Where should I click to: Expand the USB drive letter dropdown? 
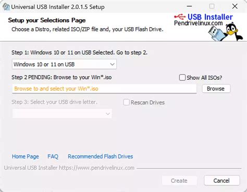[62, 114]
